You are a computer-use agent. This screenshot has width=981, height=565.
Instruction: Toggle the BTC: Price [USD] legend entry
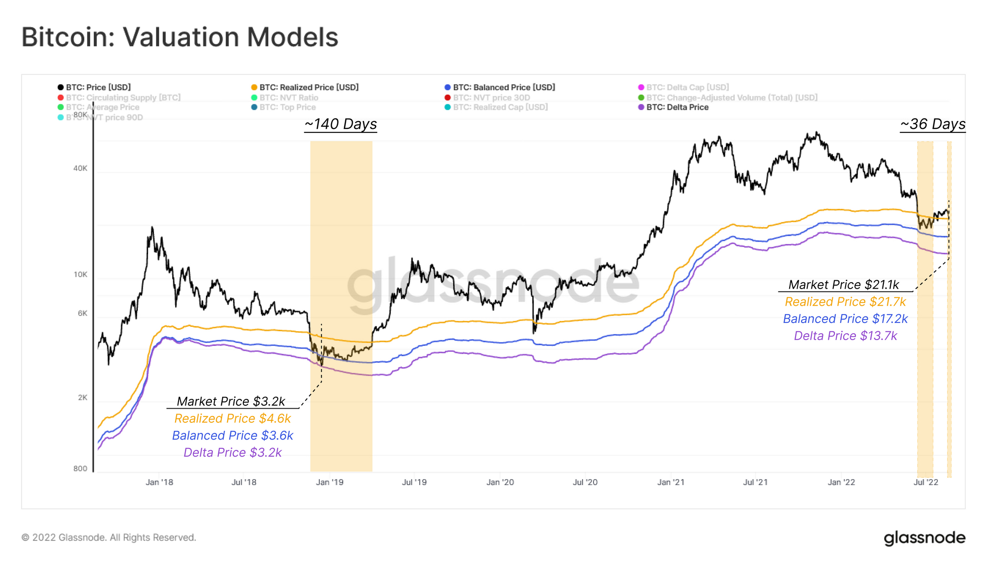point(94,87)
